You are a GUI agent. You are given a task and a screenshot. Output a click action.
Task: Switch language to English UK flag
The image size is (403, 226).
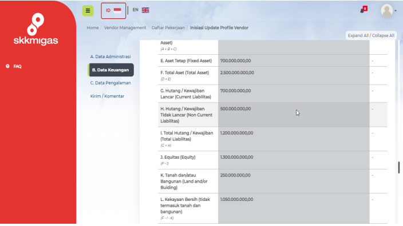point(141,10)
